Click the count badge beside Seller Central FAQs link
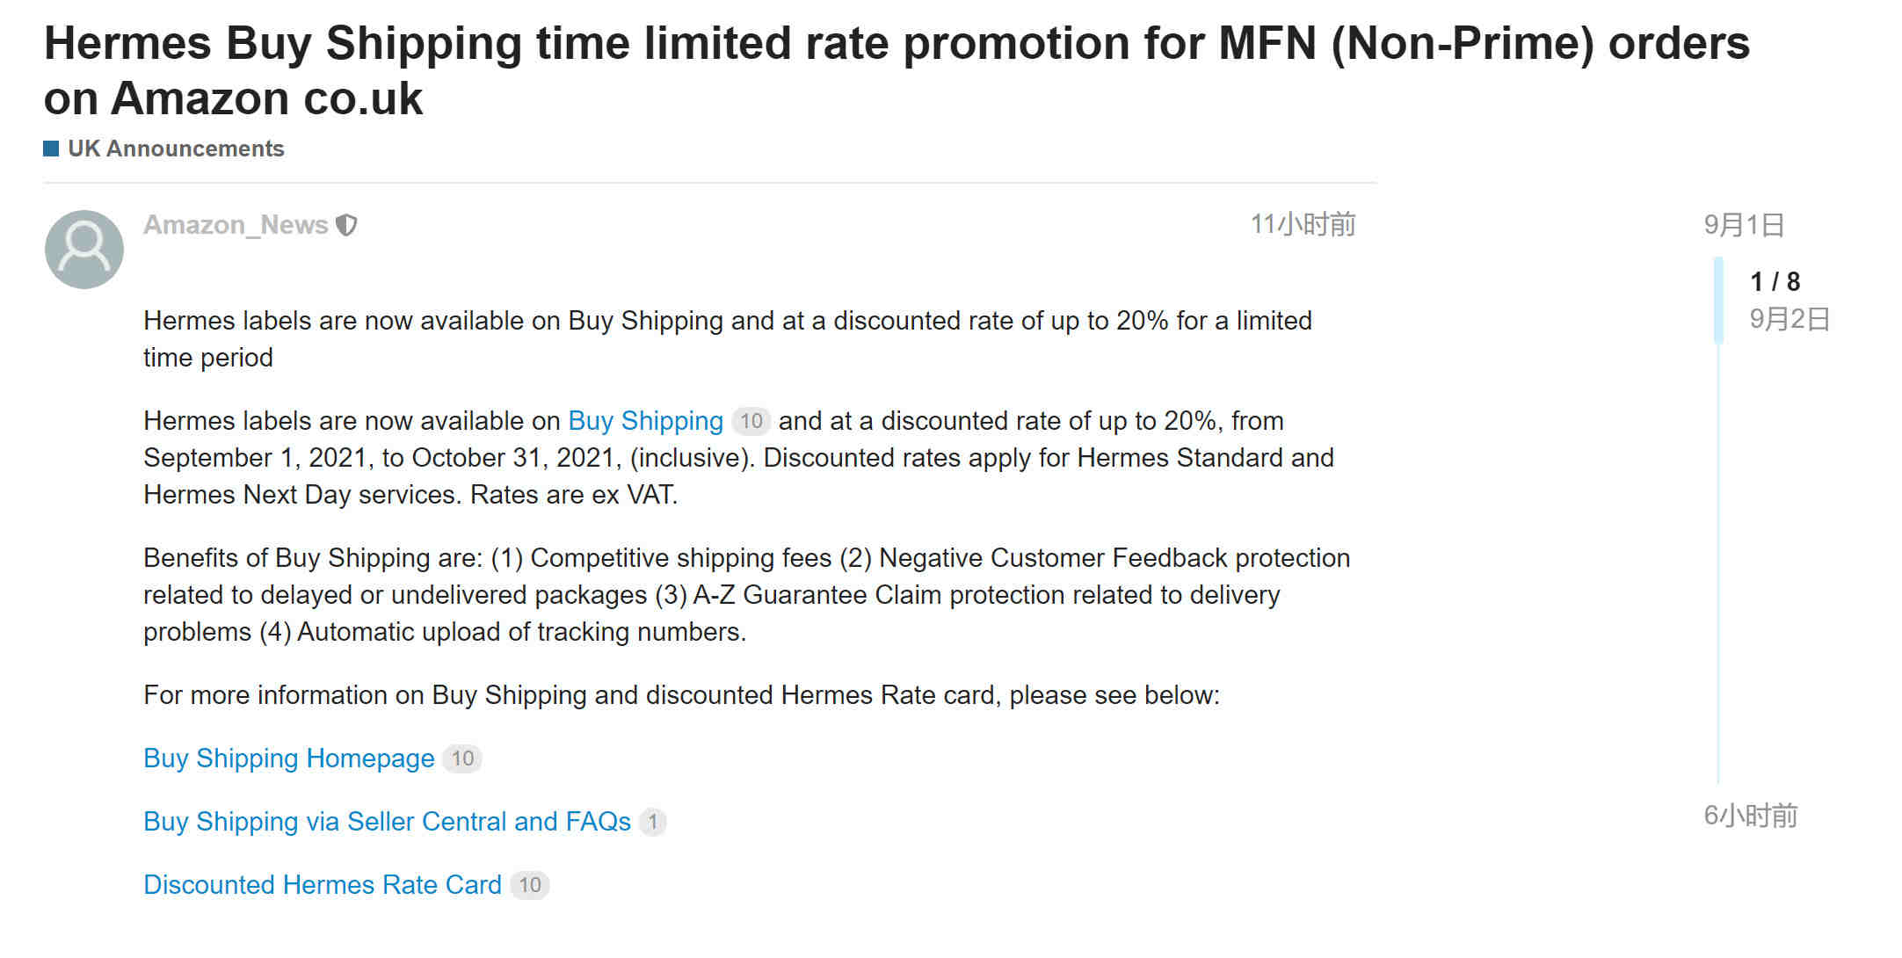This screenshot has width=1902, height=958. pos(653,822)
